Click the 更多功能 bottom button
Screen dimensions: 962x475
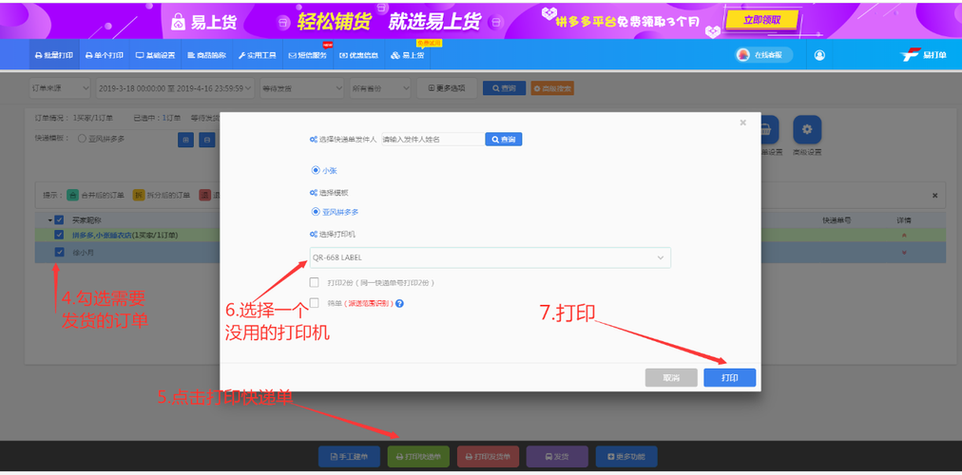tap(626, 457)
